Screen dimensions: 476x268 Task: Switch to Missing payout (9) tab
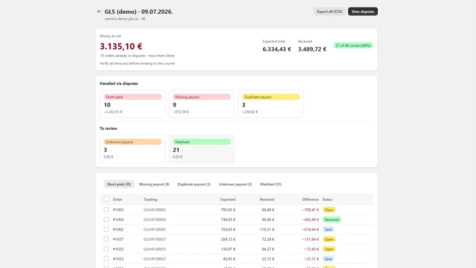pyautogui.click(x=154, y=184)
